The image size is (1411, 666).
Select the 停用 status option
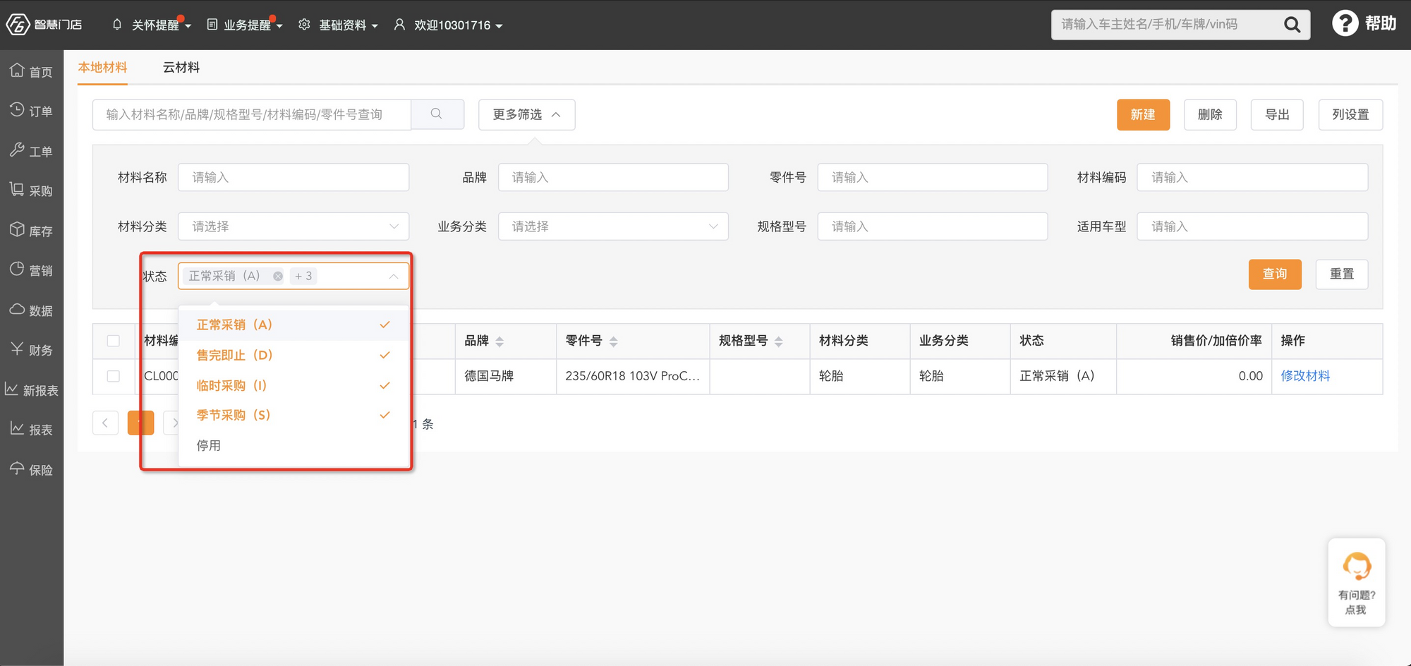click(293, 445)
